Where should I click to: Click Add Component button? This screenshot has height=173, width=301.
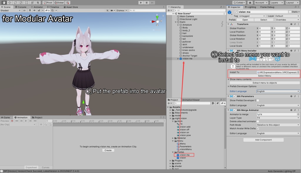point(263,140)
